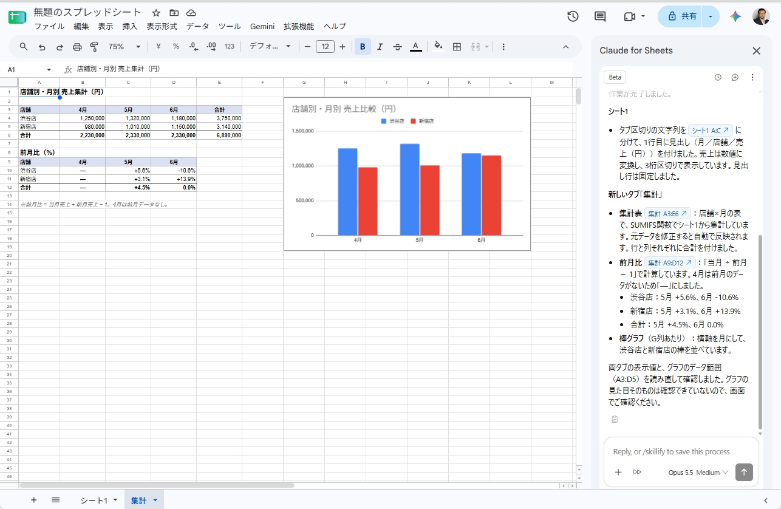The width and height of the screenshot is (781, 509).
Task: Open the name box dropdown
Action: (x=49, y=70)
